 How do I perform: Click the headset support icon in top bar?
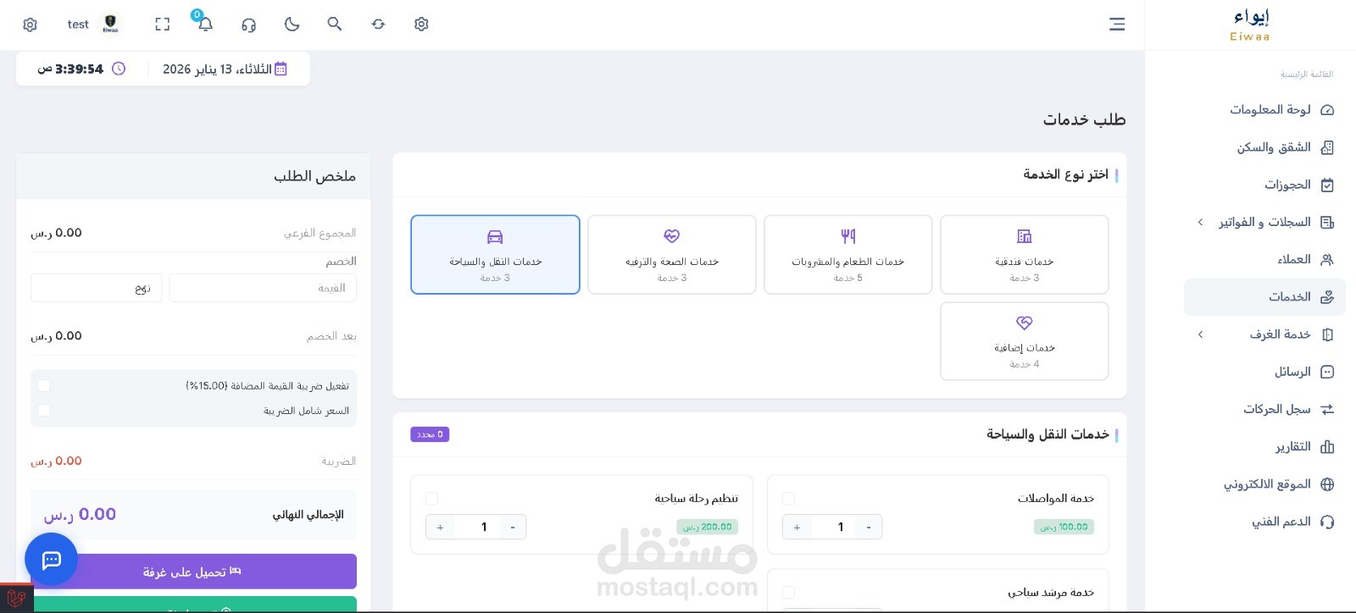pyautogui.click(x=248, y=25)
